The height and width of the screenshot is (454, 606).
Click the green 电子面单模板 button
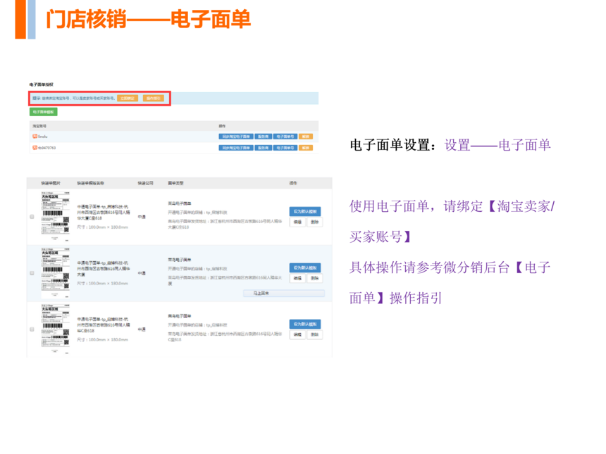pos(44,112)
